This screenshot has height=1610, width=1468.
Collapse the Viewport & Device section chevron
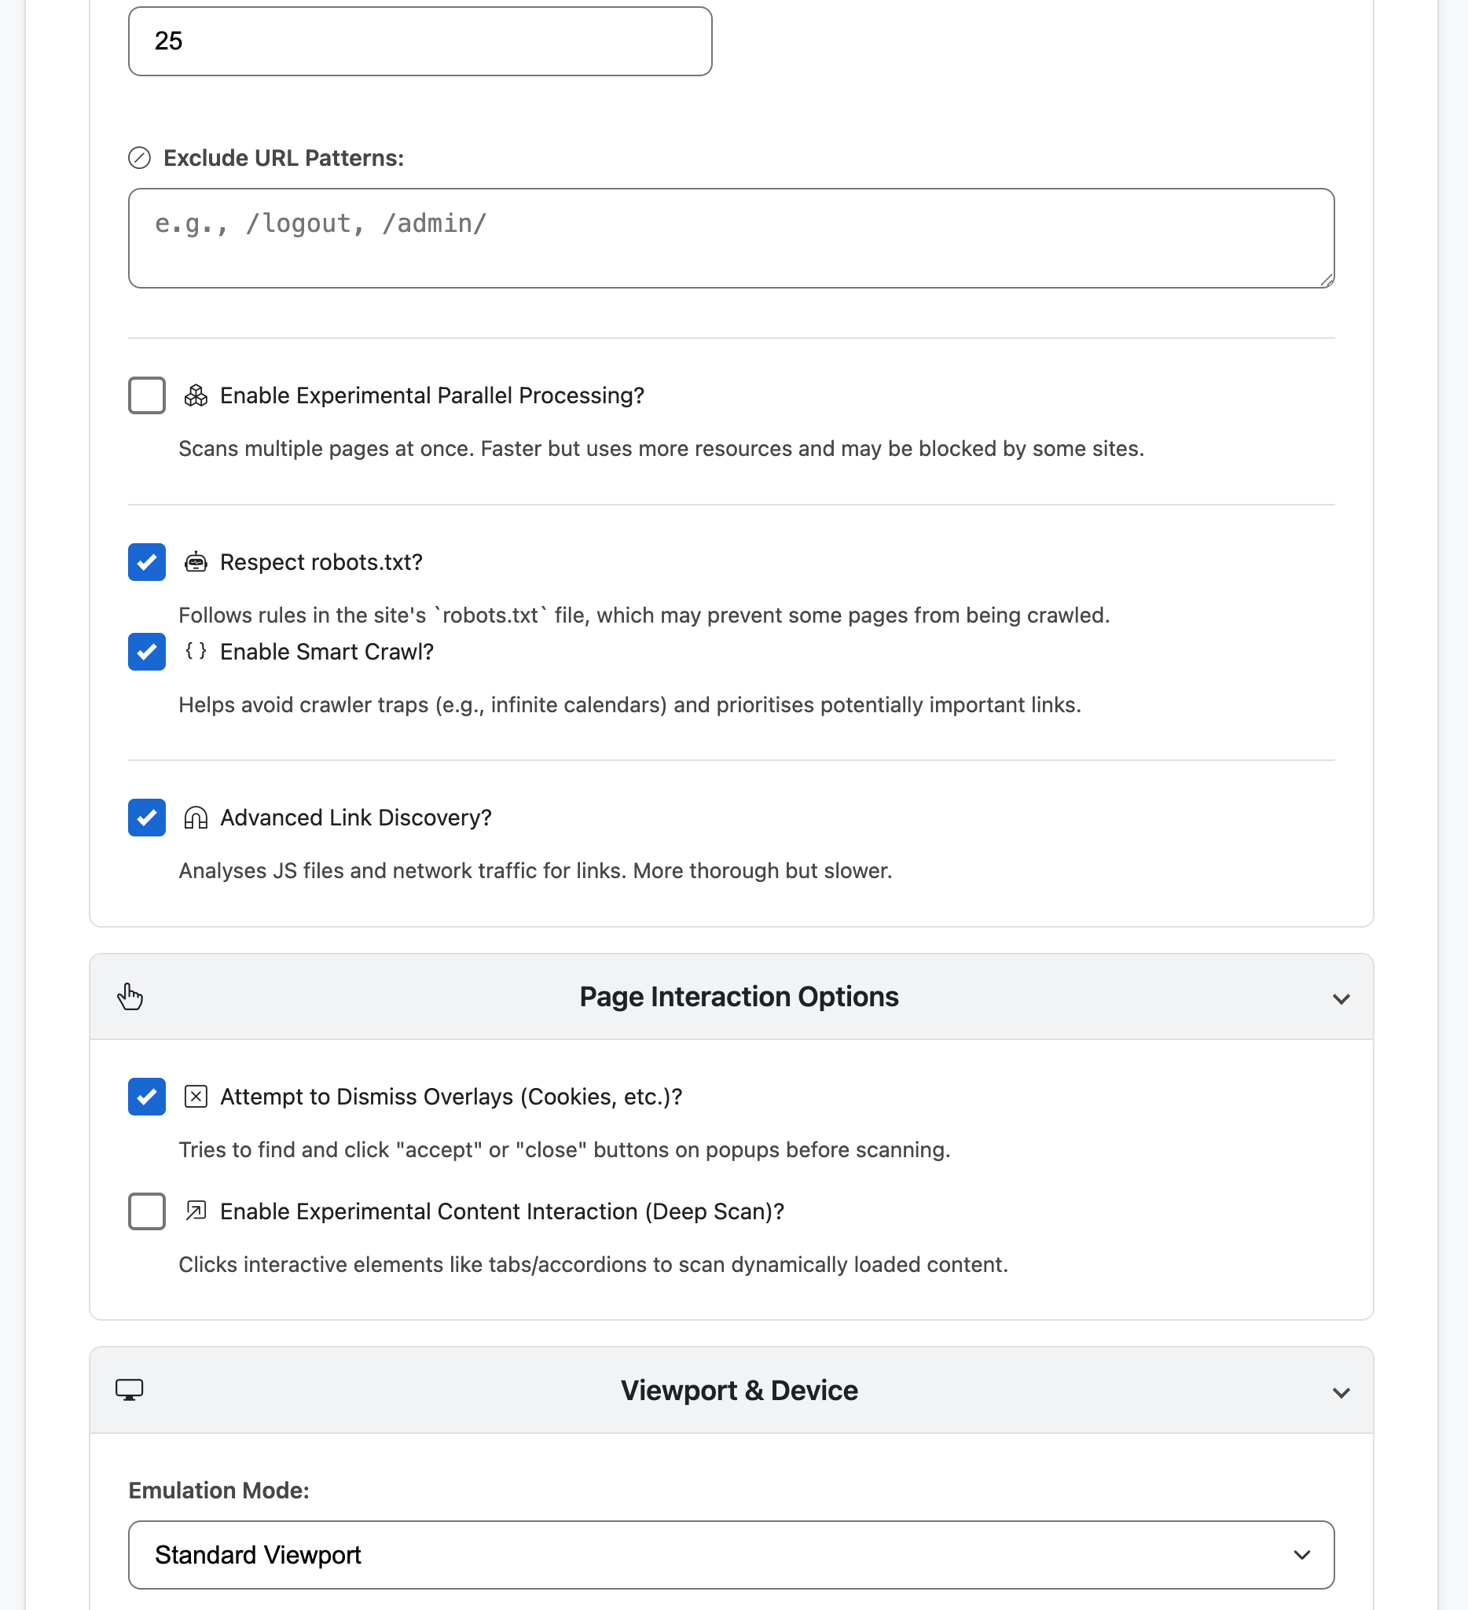point(1341,1393)
